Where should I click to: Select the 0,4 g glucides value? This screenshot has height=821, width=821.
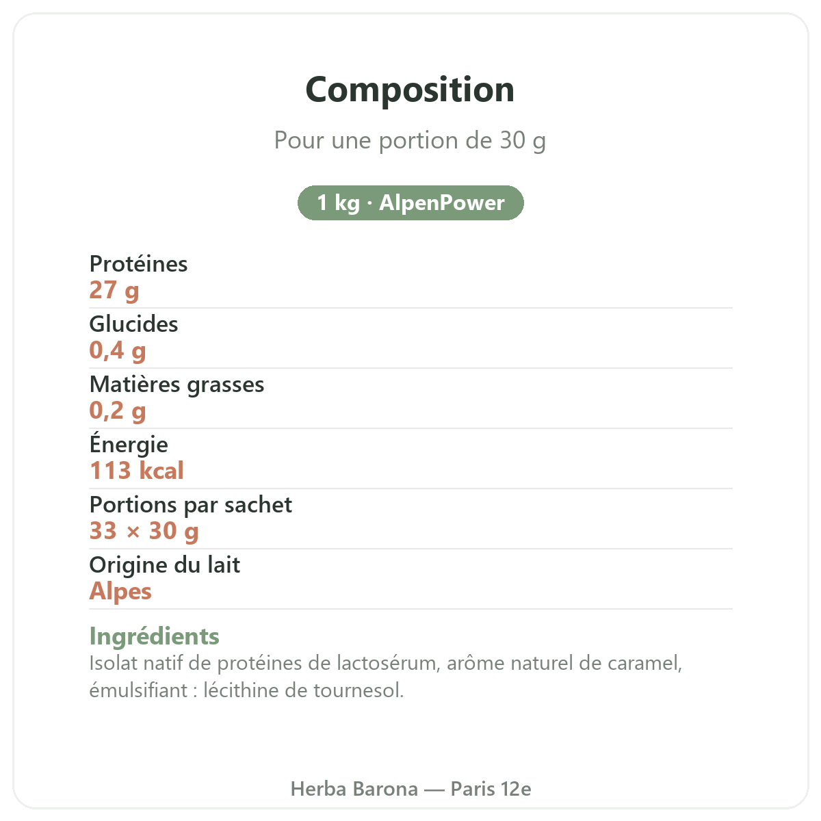coord(118,350)
